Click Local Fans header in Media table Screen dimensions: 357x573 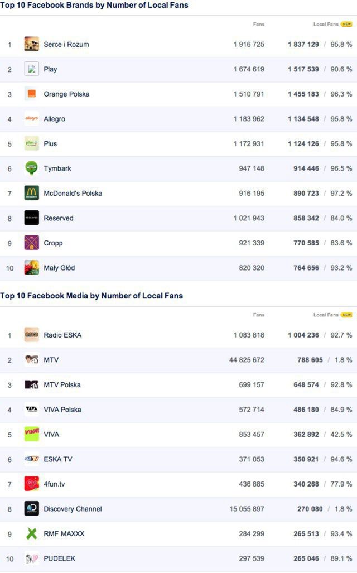pyautogui.click(x=326, y=315)
